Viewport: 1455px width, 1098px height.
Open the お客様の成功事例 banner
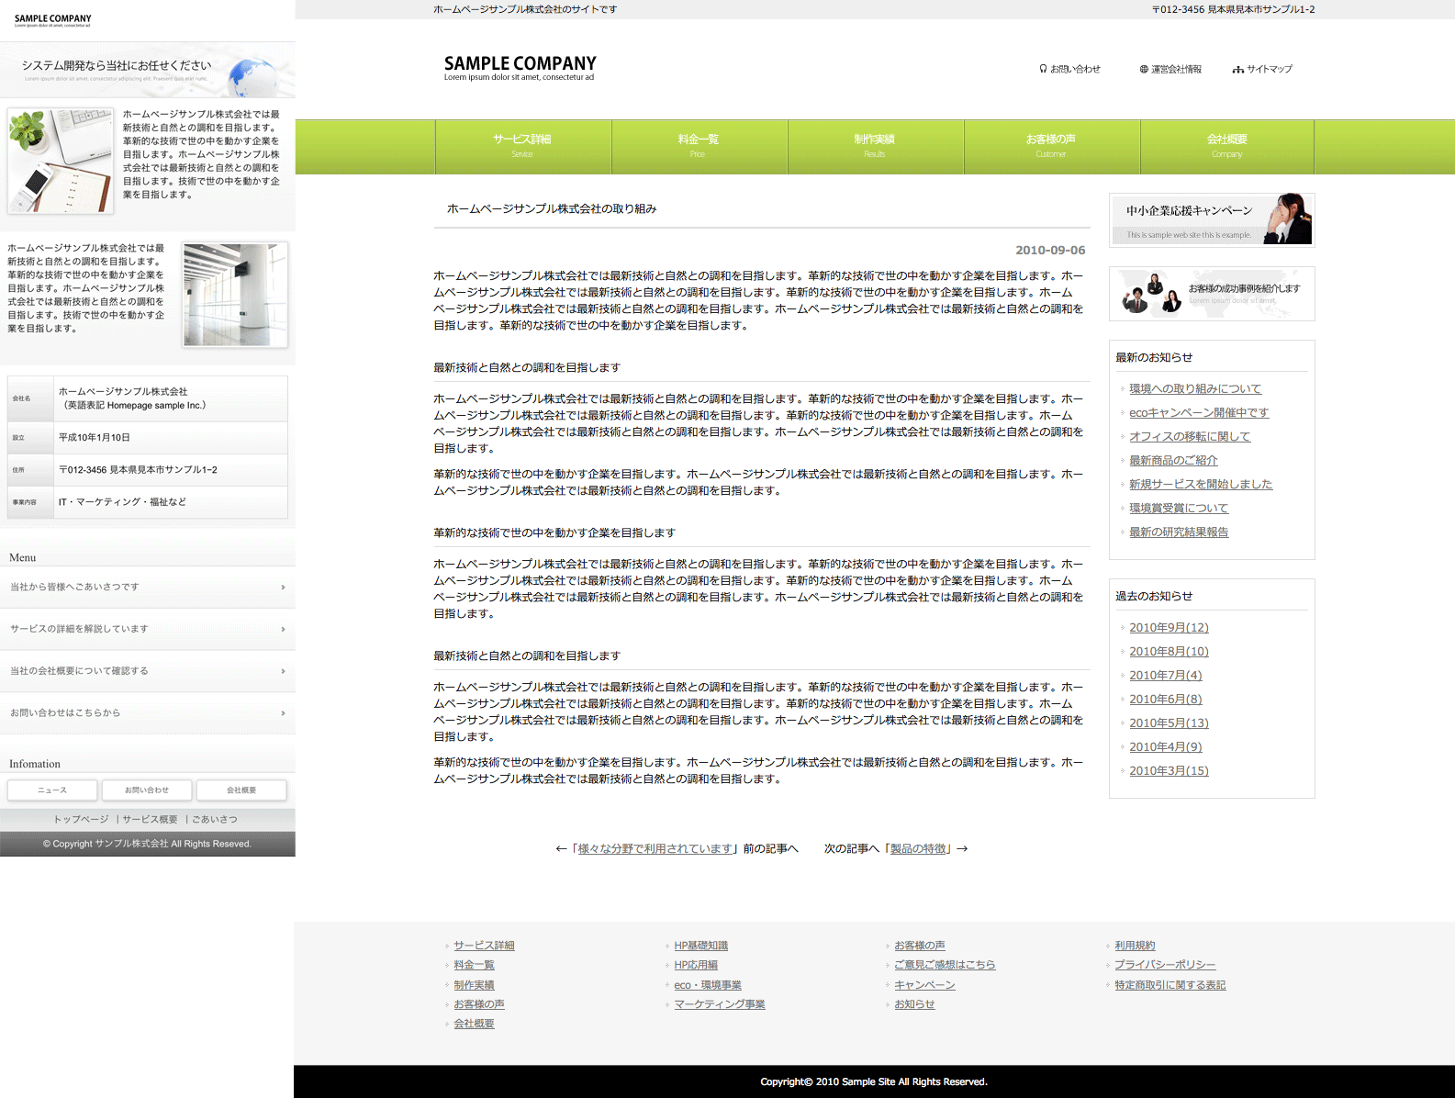click(1211, 294)
